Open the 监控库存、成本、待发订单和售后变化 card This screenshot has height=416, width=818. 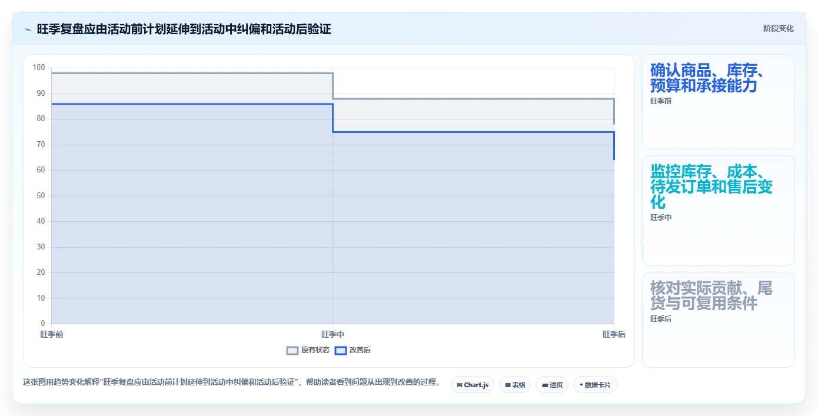(718, 211)
